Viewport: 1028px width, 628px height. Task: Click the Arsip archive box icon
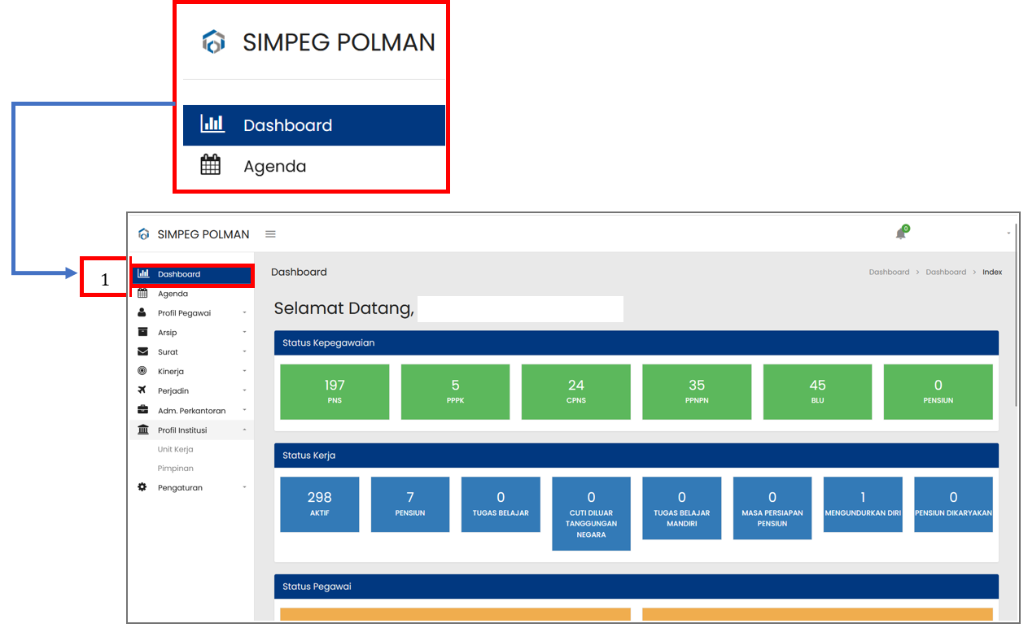coord(142,332)
